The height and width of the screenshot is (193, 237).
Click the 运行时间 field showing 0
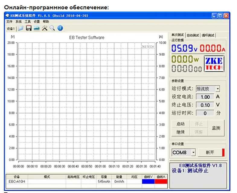pyautogui.click(x=205, y=113)
